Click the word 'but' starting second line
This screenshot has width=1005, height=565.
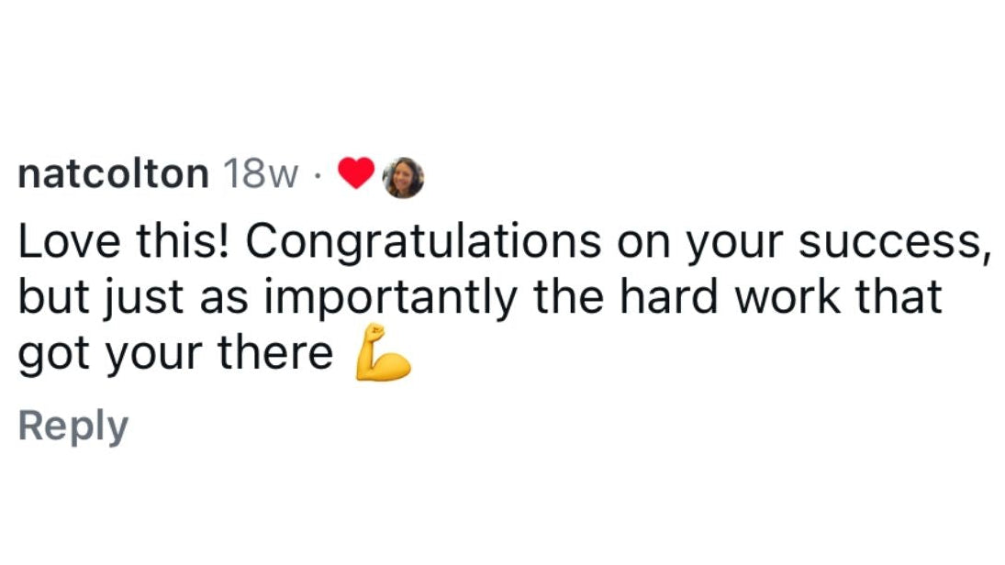coord(52,296)
